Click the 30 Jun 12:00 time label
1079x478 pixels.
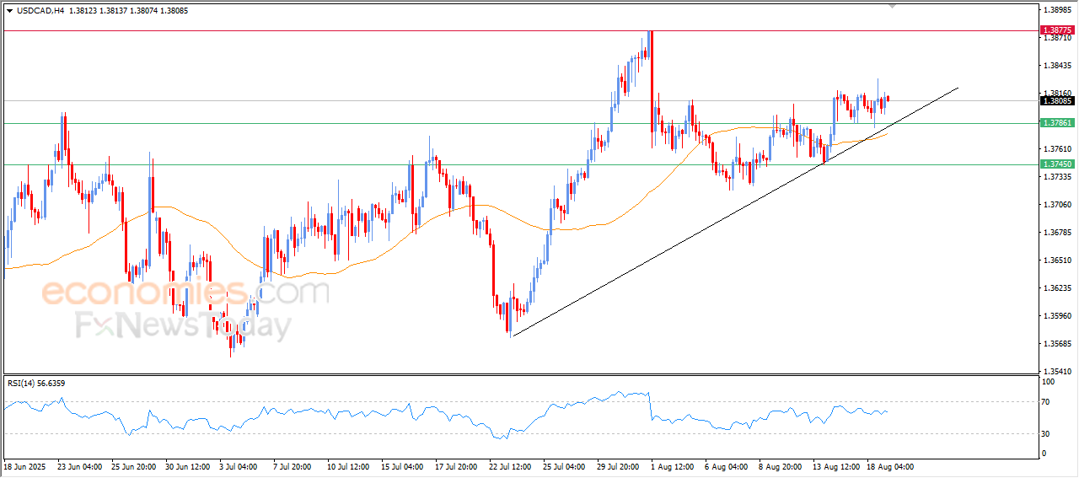click(x=187, y=466)
